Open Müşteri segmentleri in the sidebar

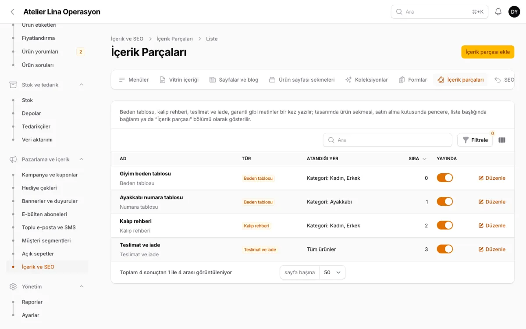tap(46, 240)
